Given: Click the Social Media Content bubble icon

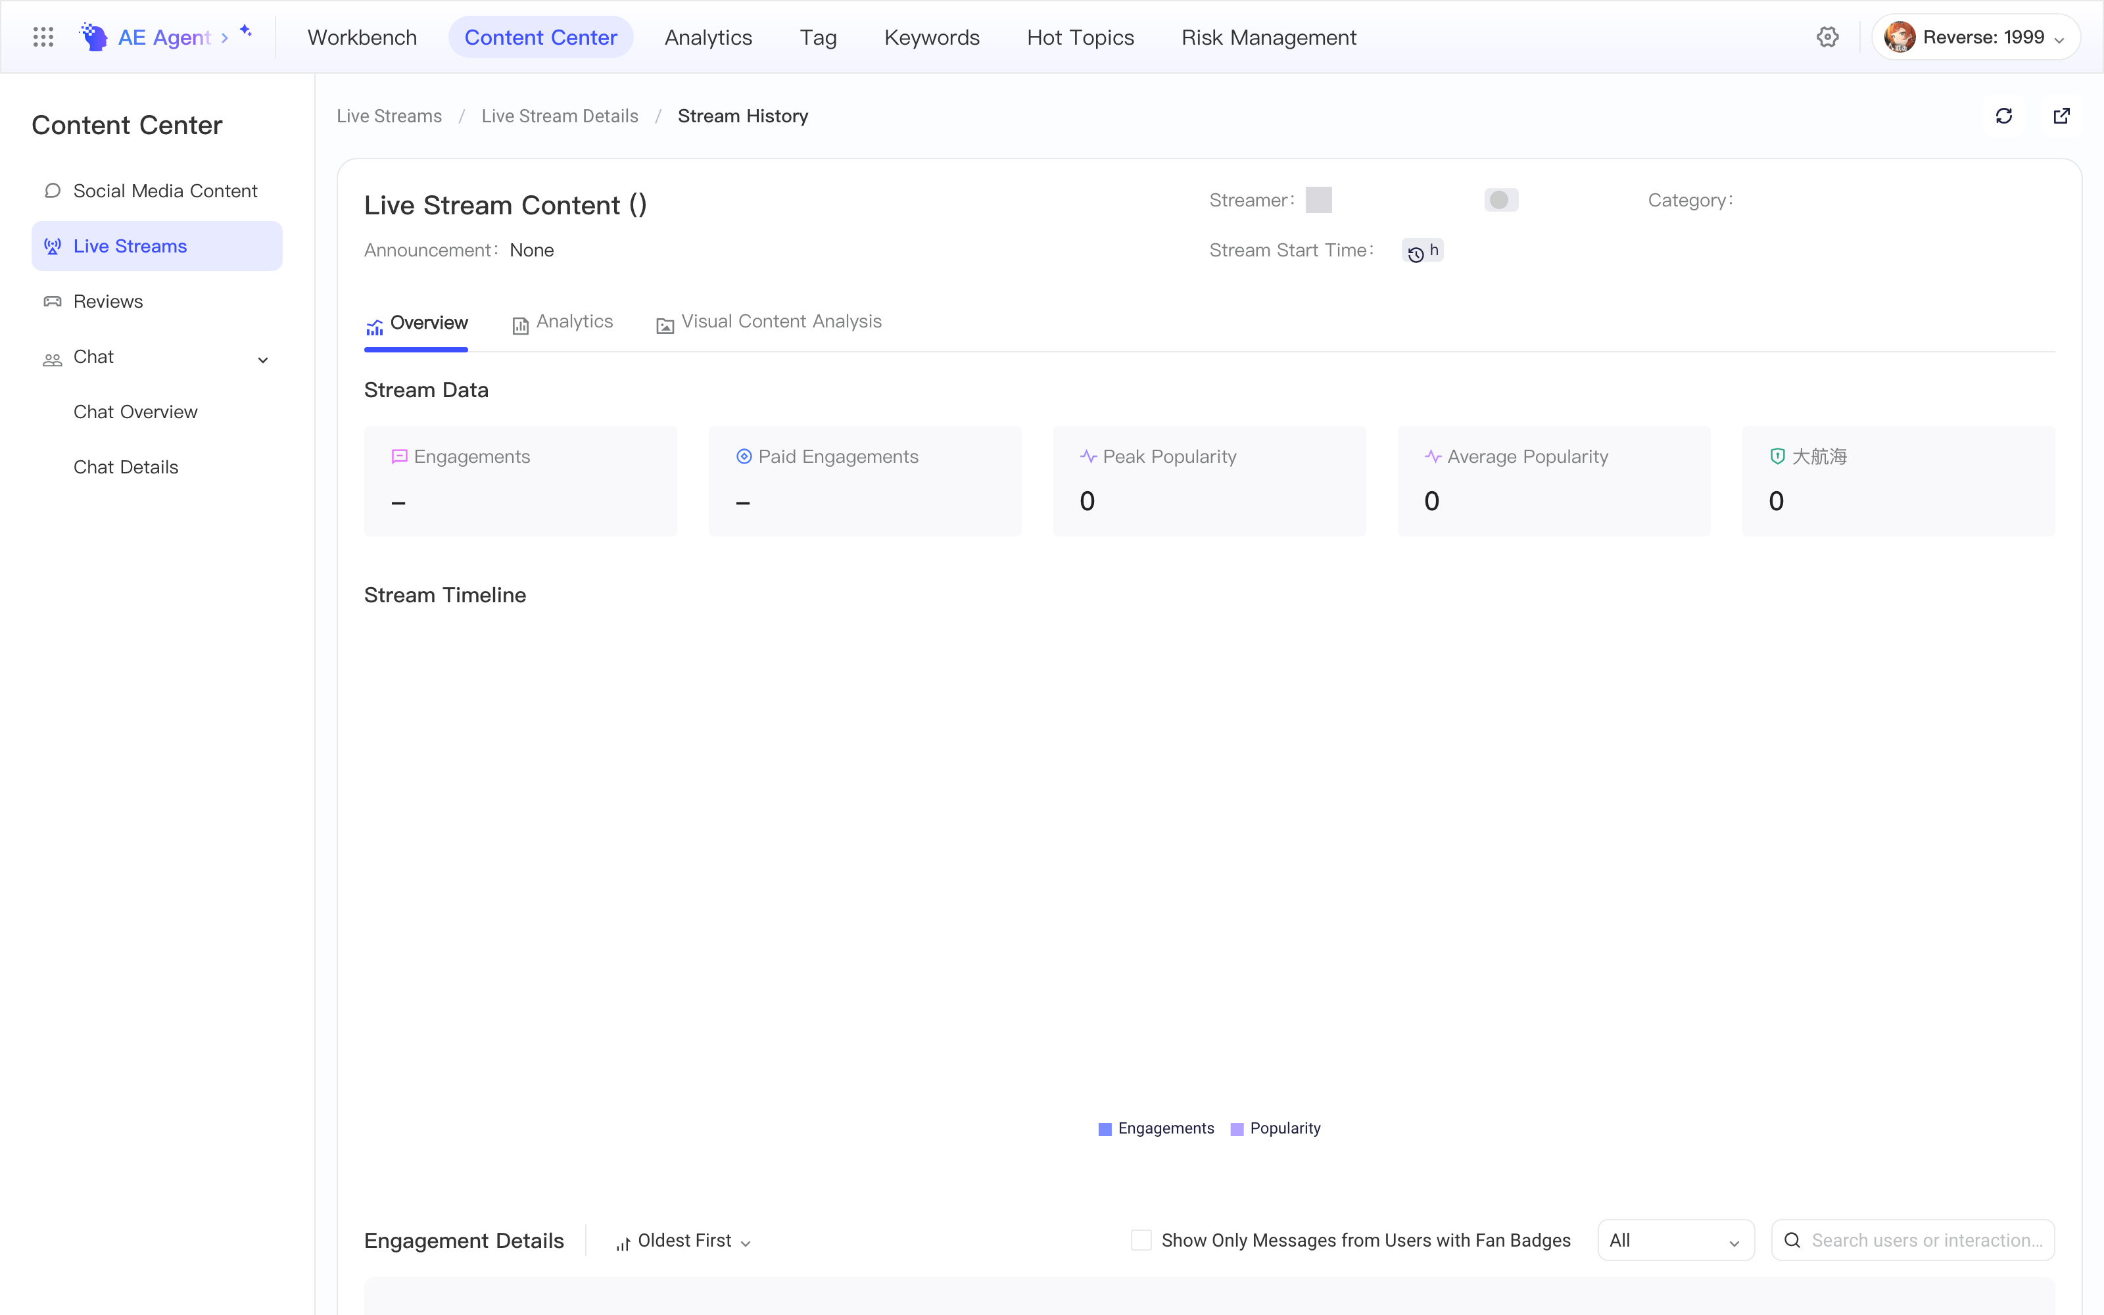Looking at the screenshot, I should tap(52, 191).
